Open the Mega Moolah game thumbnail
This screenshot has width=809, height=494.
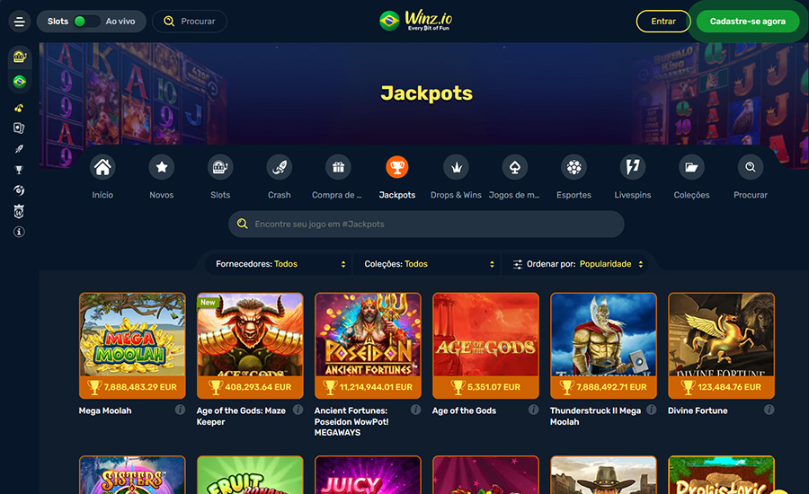tap(132, 346)
